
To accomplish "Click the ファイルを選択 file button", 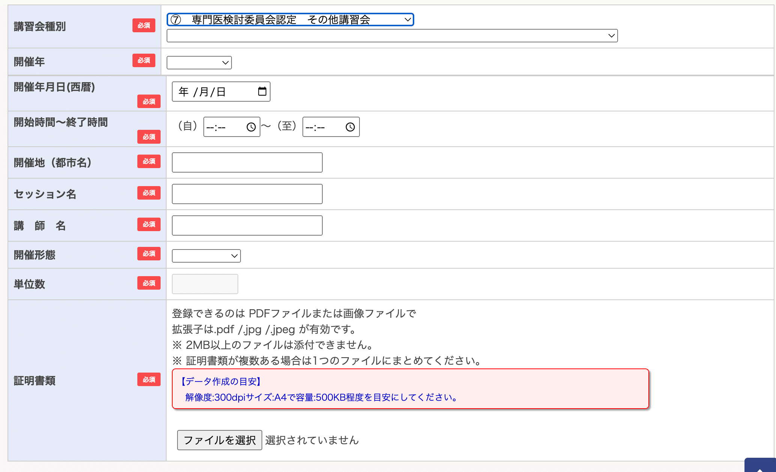I will tap(220, 440).
